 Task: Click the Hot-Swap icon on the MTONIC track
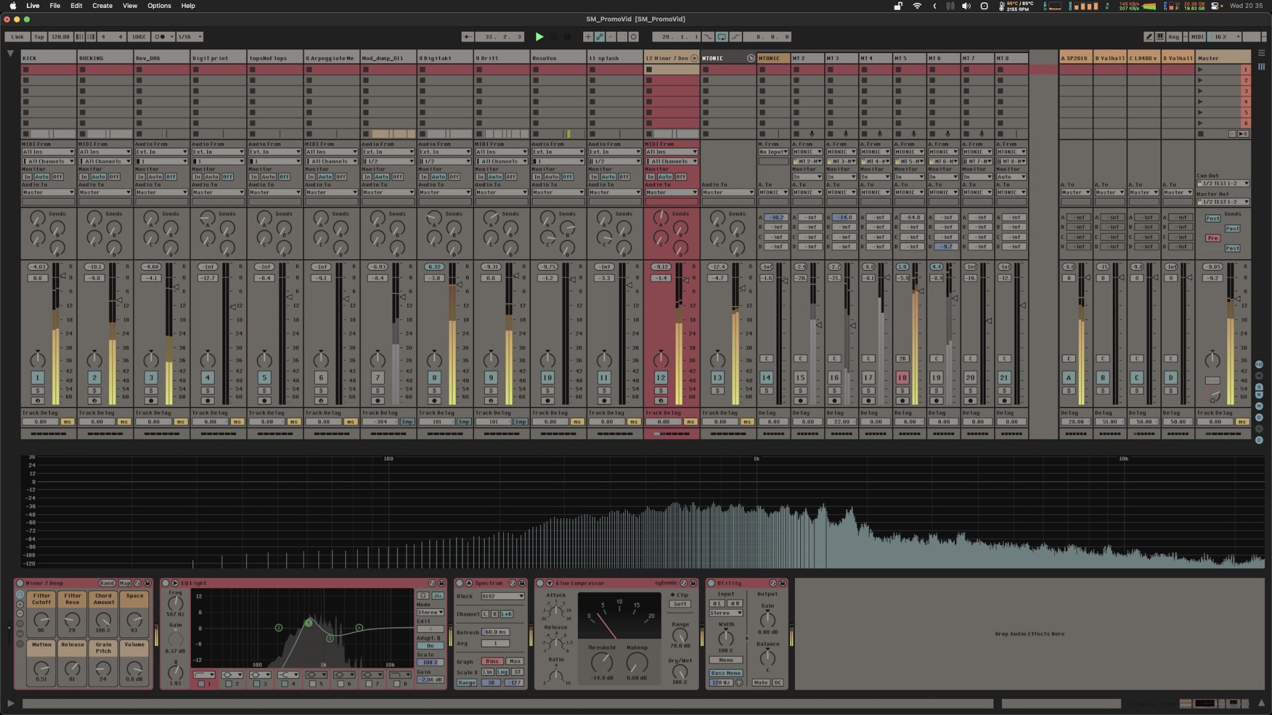coord(751,58)
